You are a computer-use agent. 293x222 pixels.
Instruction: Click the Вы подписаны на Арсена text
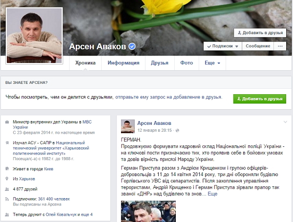point(37,204)
